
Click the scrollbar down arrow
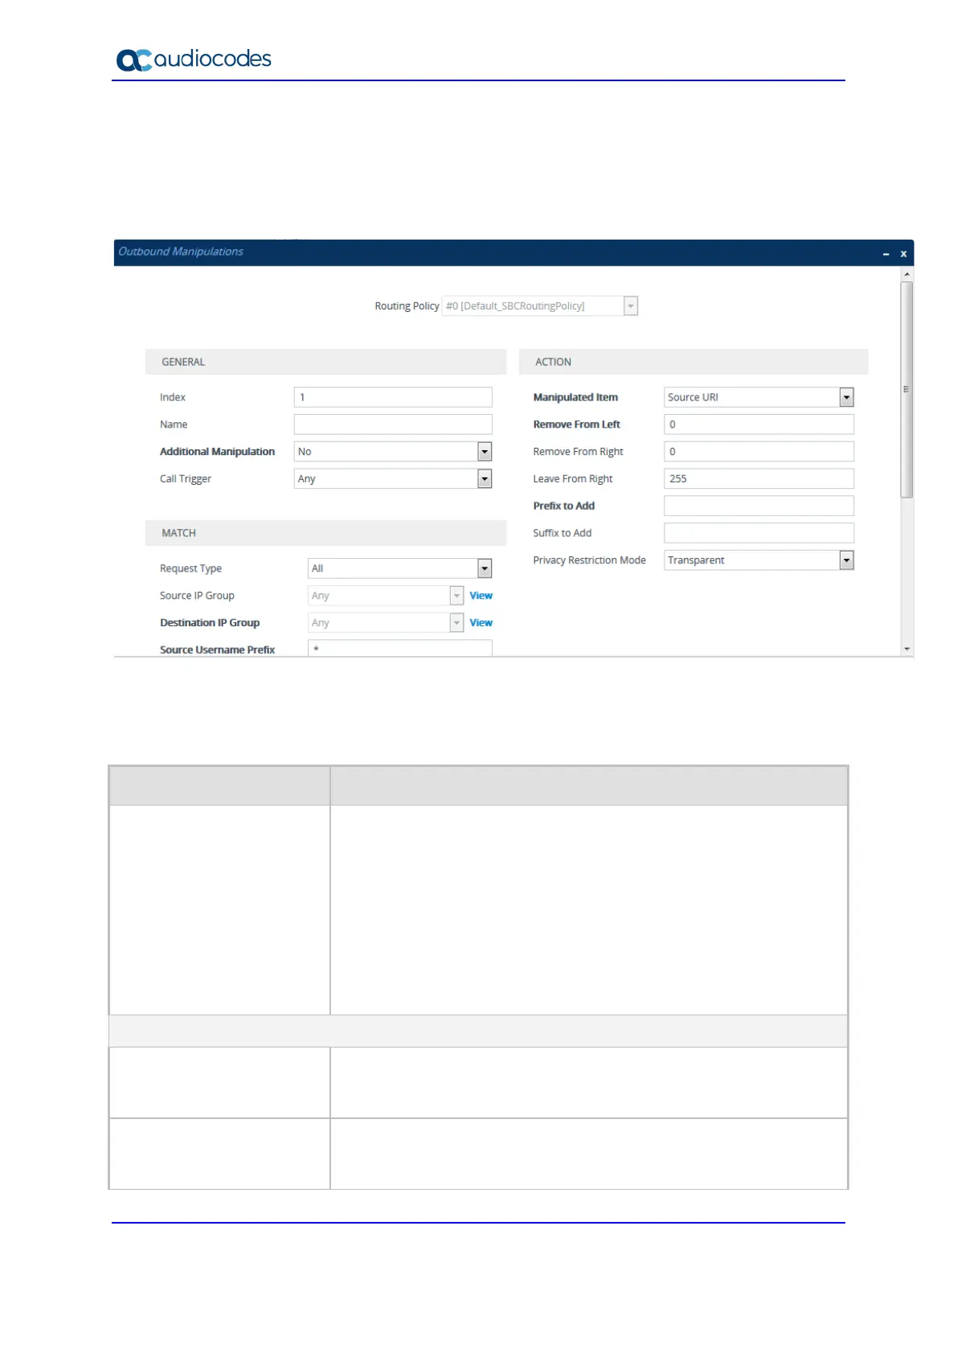pyautogui.click(x=907, y=649)
